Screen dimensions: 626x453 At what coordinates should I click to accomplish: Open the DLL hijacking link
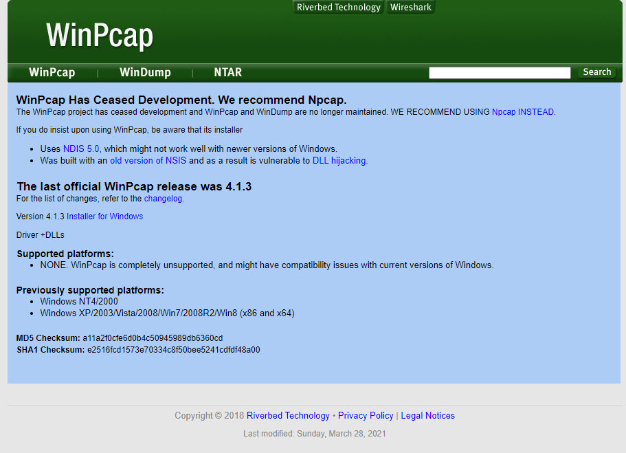coord(339,161)
